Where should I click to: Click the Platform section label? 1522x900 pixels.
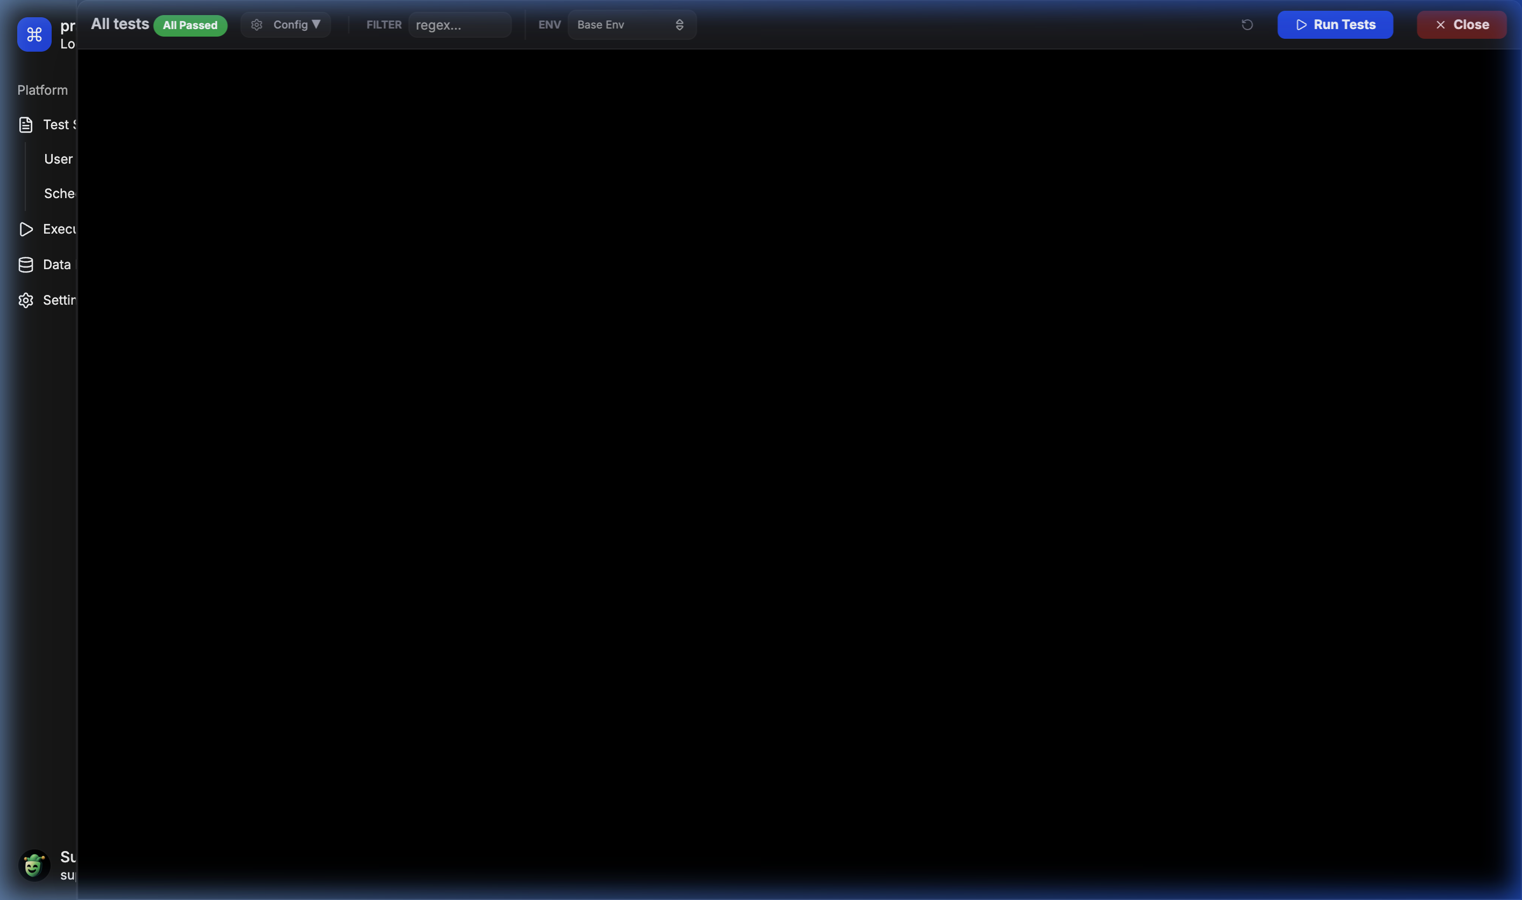(x=43, y=90)
